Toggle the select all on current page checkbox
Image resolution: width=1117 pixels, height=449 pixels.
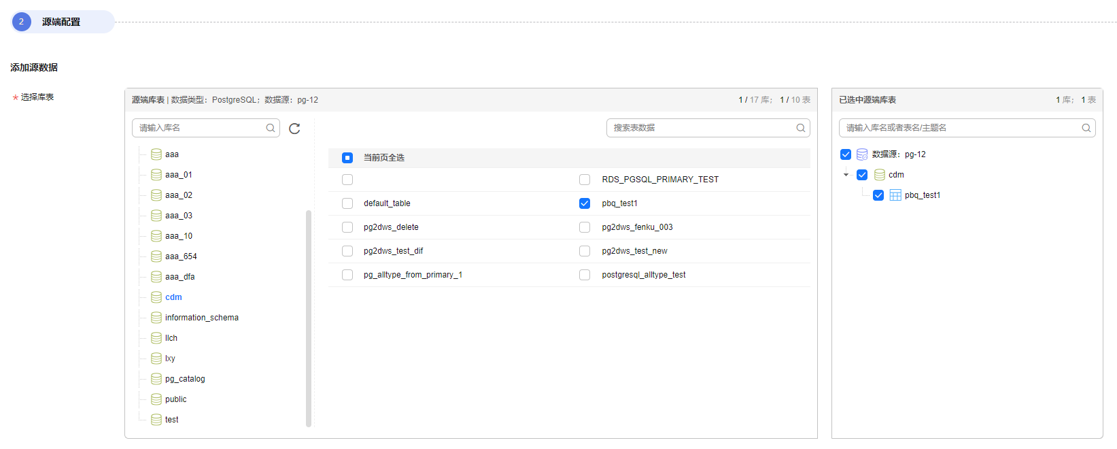coord(347,158)
